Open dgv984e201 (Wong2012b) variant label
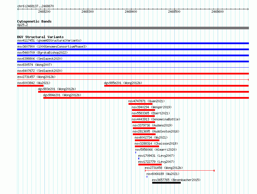The height and width of the screenshot is (194, 257). [62, 95]
